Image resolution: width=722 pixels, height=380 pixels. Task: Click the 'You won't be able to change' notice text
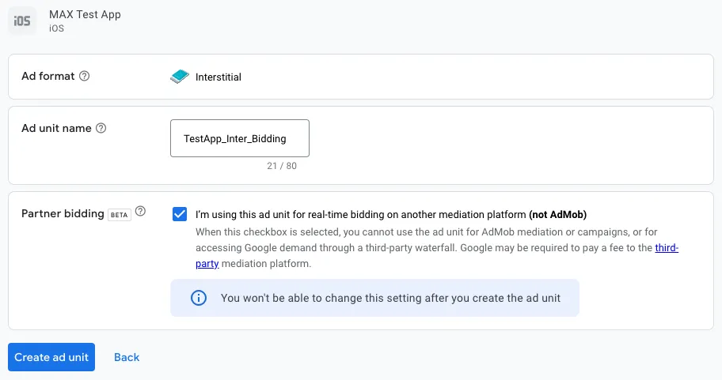click(390, 298)
